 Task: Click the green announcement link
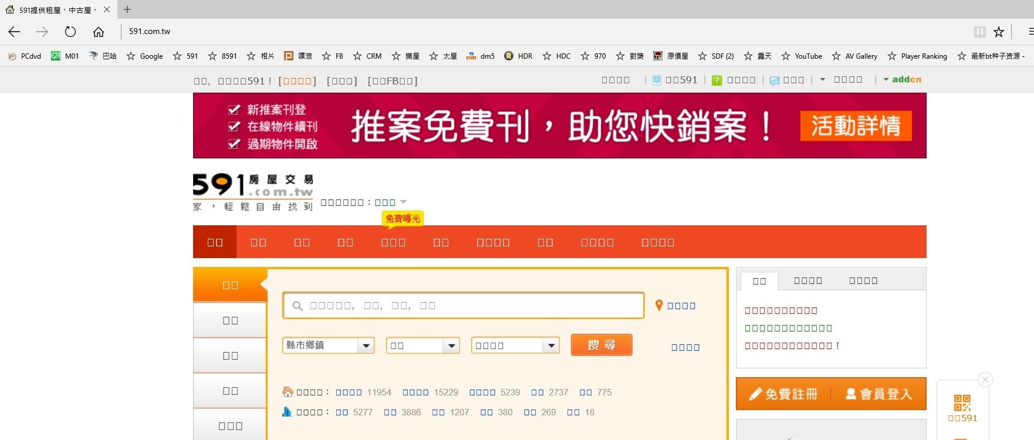point(788,328)
